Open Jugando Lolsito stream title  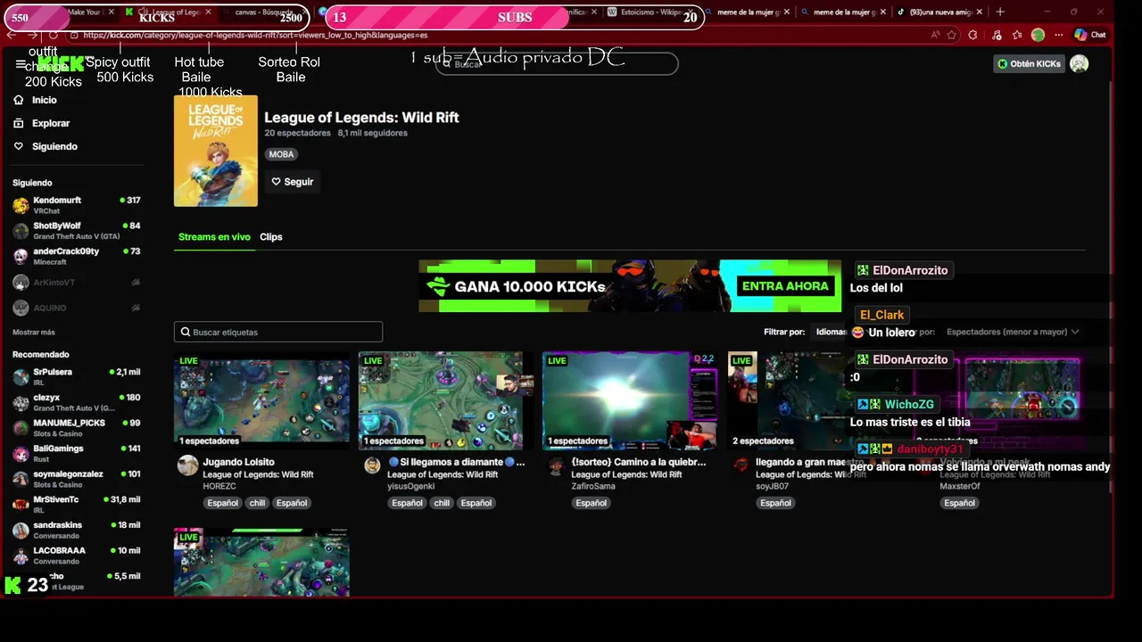[x=238, y=462]
